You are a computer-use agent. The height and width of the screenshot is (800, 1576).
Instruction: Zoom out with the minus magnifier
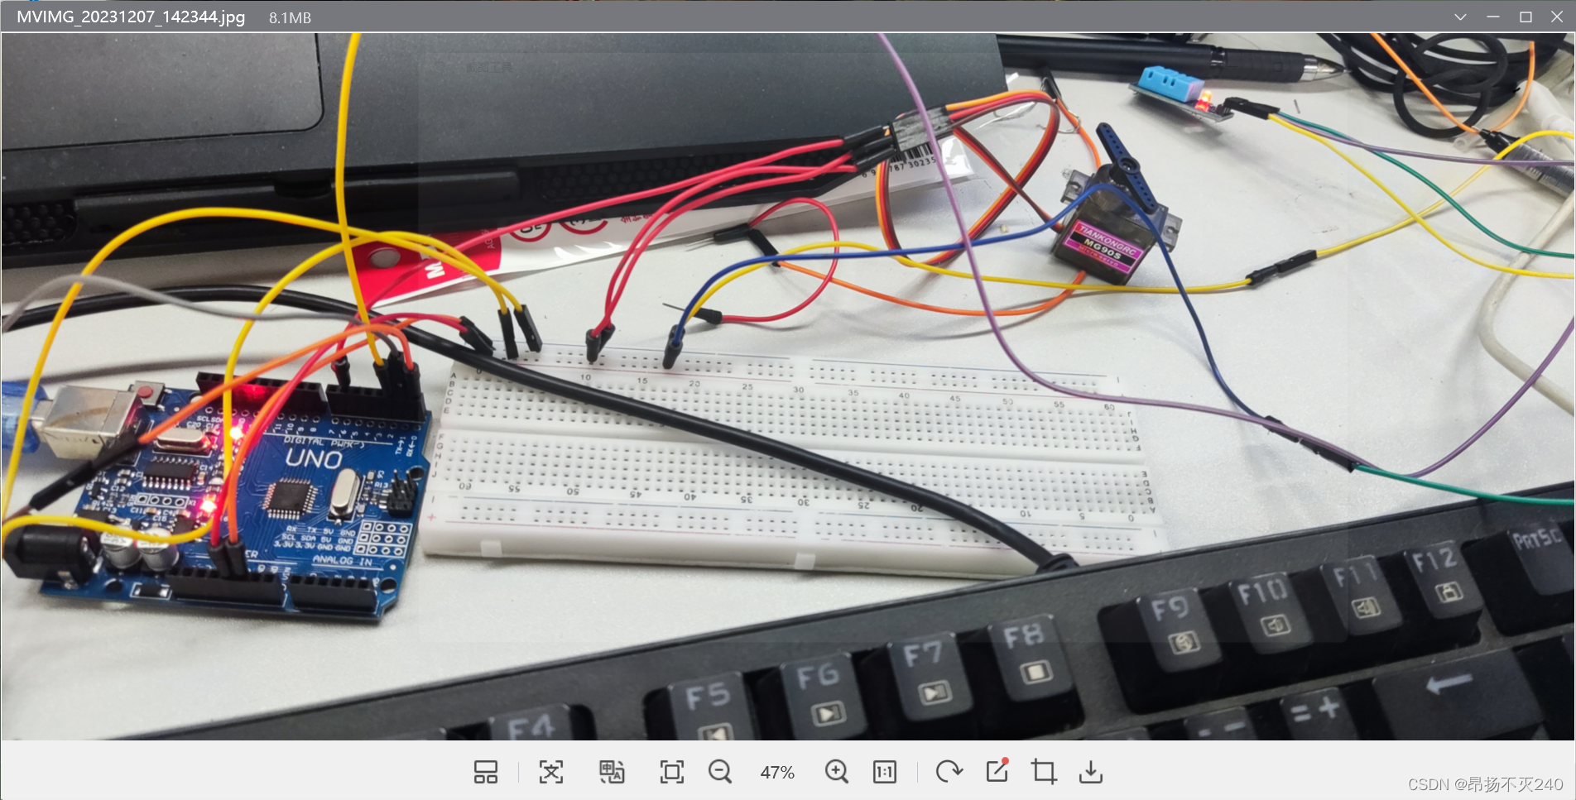pos(720,772)
